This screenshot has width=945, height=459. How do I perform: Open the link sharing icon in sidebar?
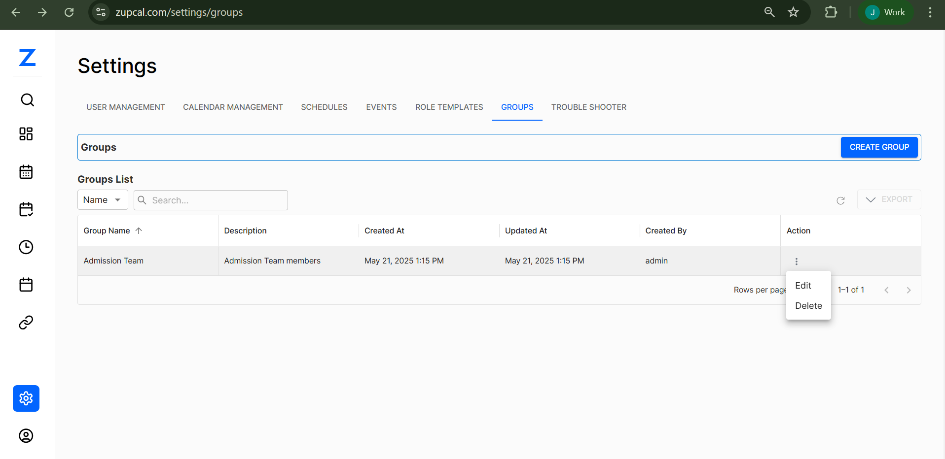pos(26,322)
